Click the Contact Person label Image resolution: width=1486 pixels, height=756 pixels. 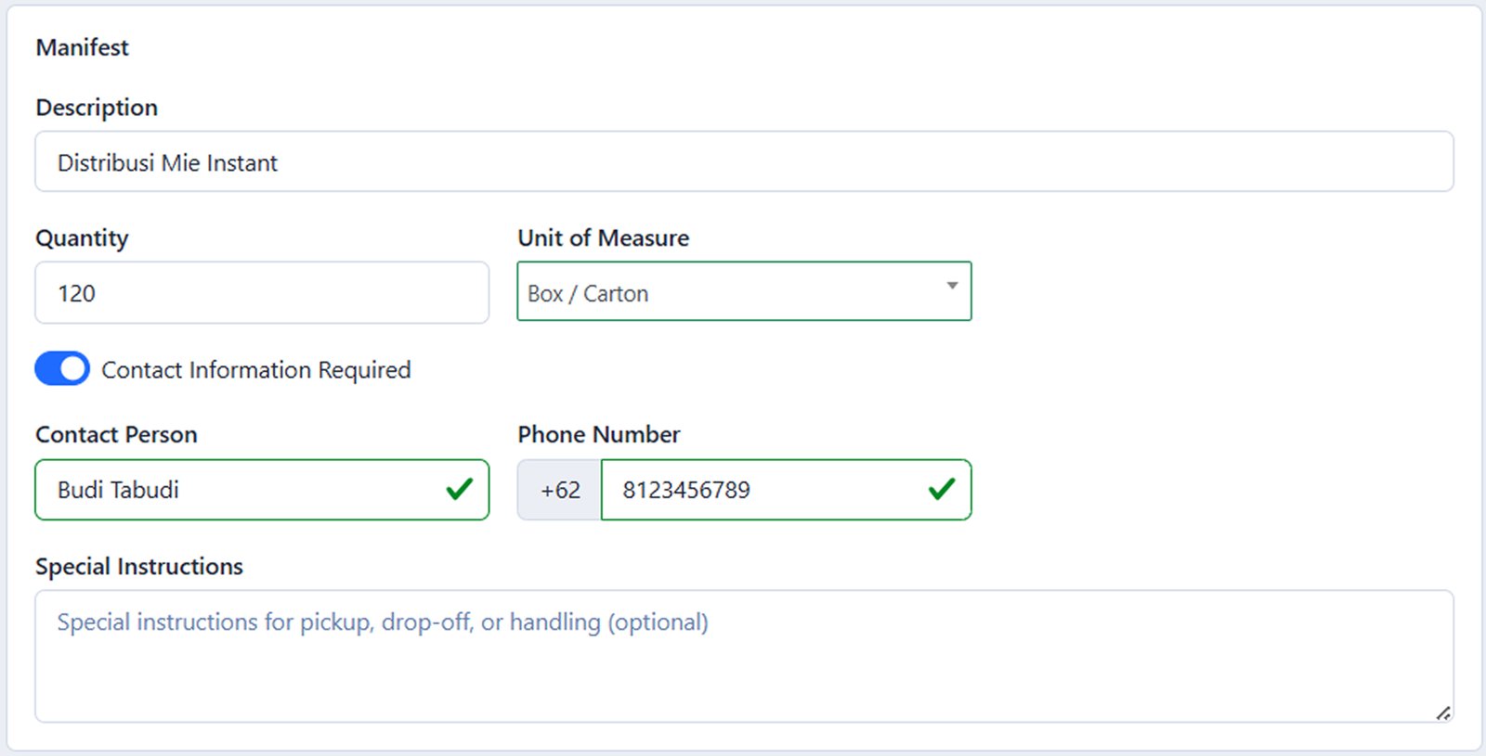pyautogui.click(x=116, y=435)
